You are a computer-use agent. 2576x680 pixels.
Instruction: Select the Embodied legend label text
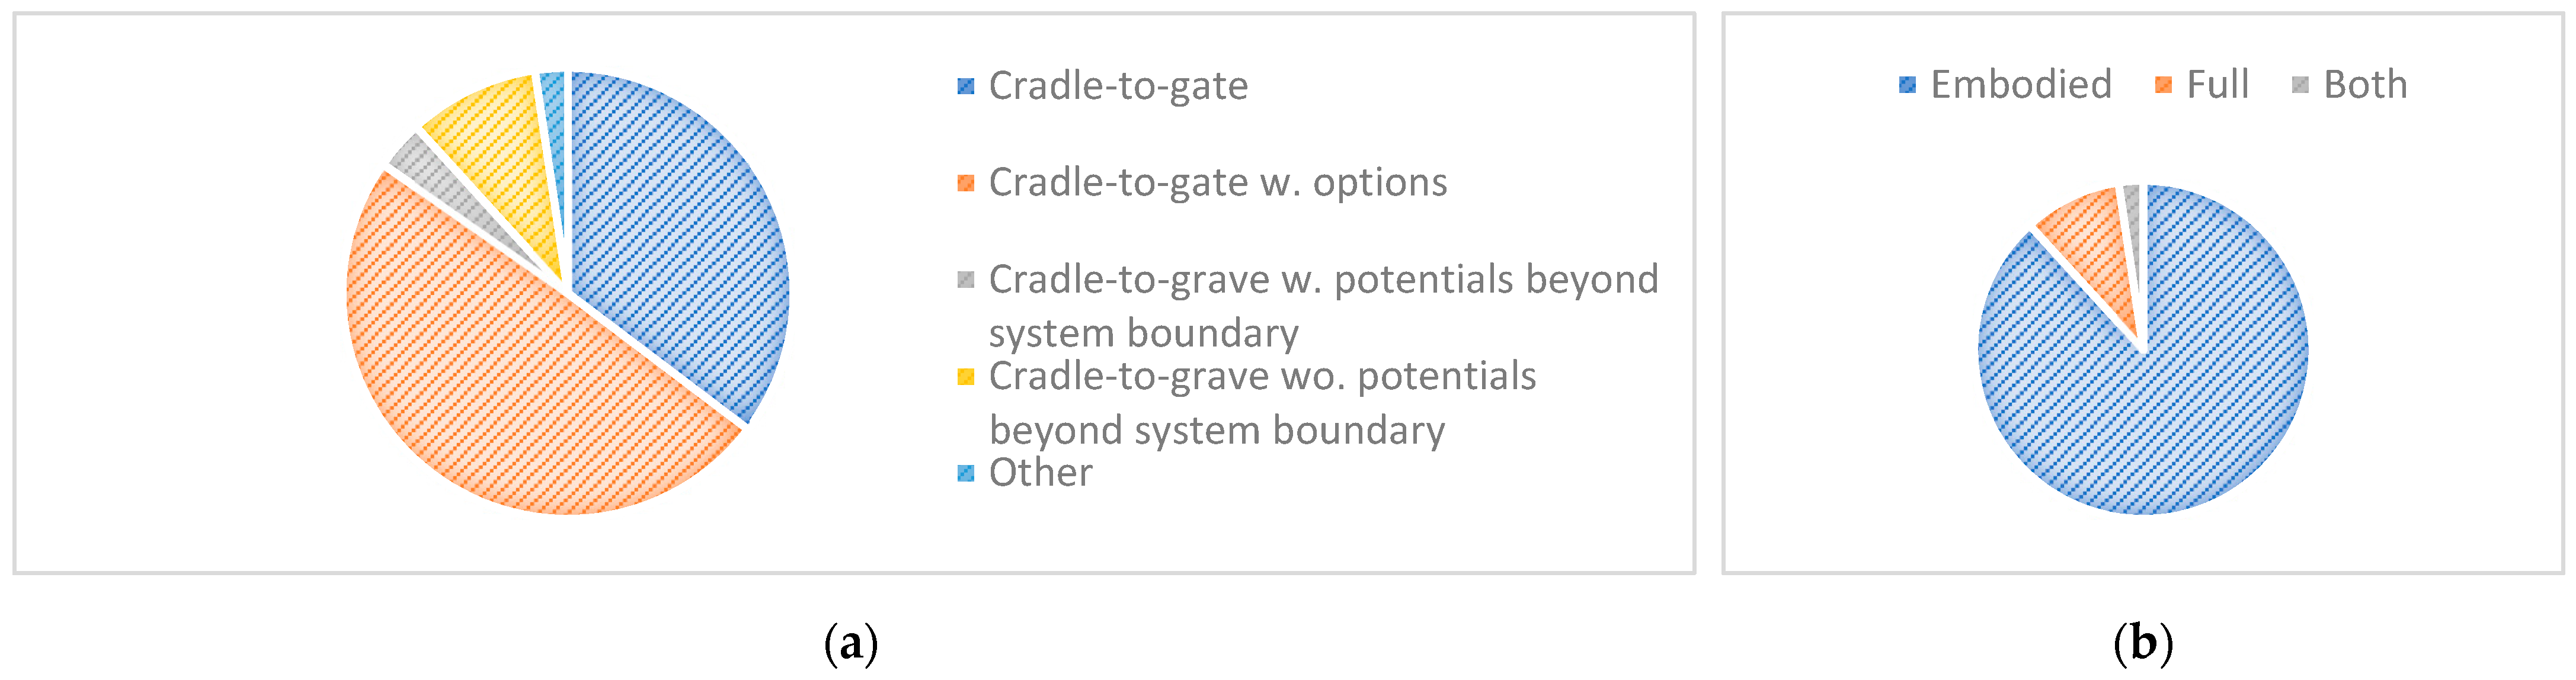[x=2021, y=85]
